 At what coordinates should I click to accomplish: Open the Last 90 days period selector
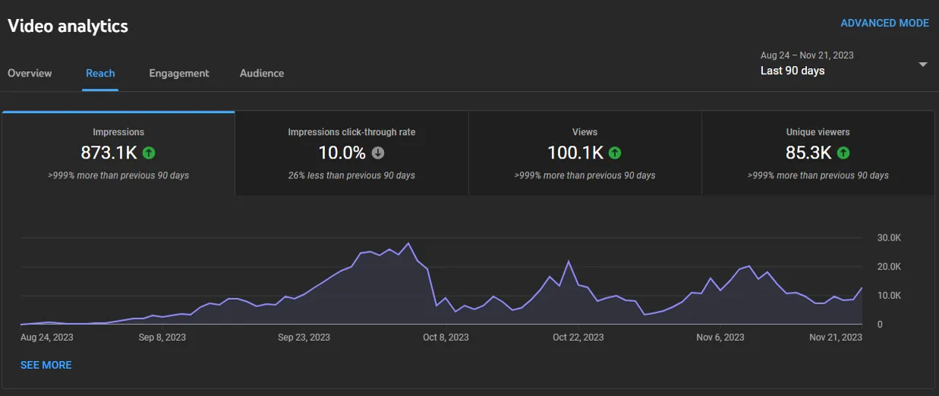(x=844, y=63)
